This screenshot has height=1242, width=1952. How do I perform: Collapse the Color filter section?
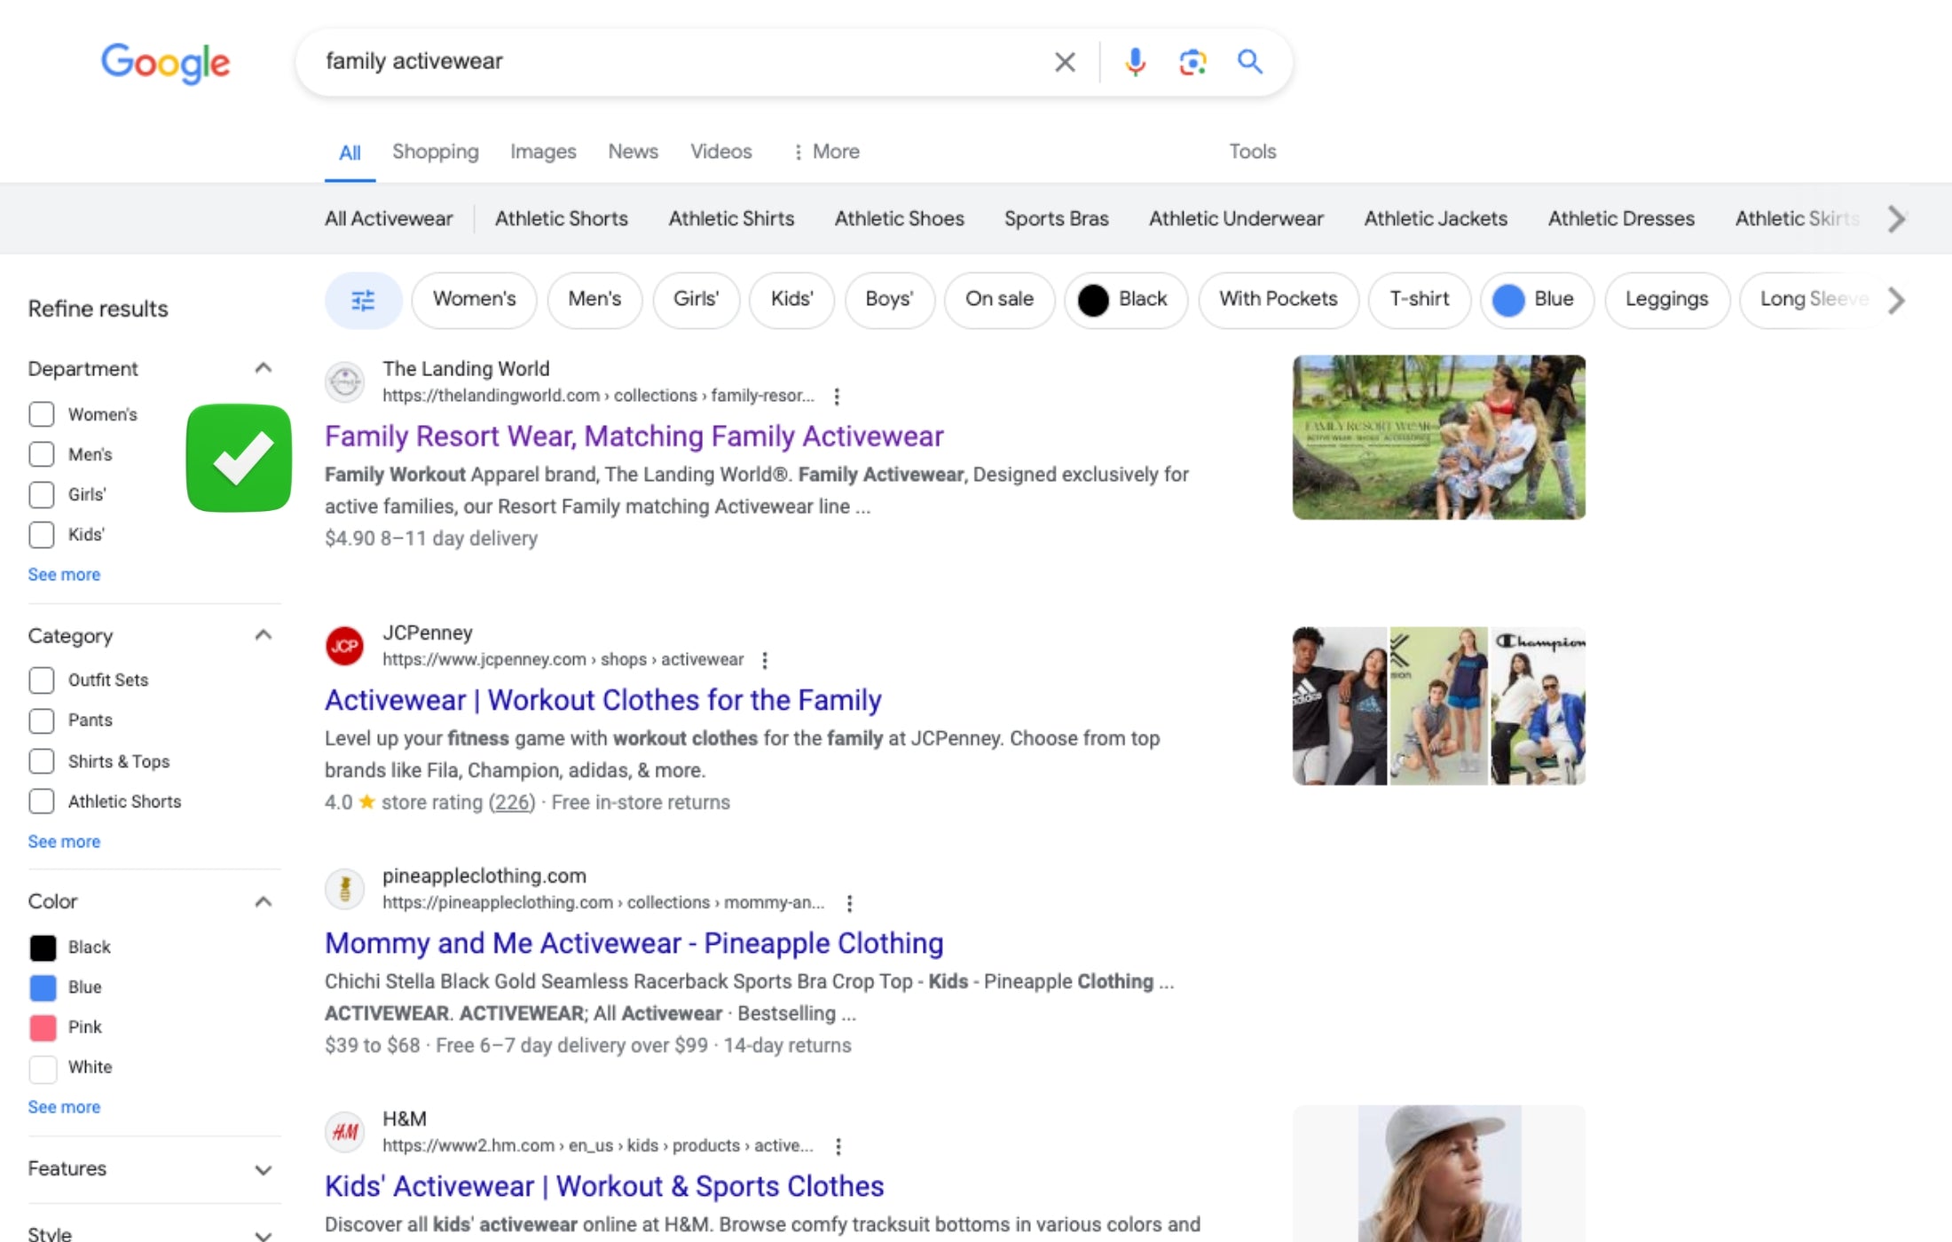[263, 901]
